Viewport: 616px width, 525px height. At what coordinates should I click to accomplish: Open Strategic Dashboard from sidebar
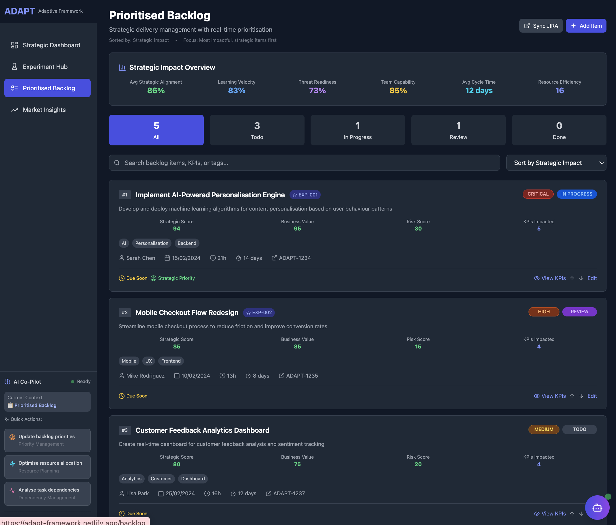click(47, 45)
